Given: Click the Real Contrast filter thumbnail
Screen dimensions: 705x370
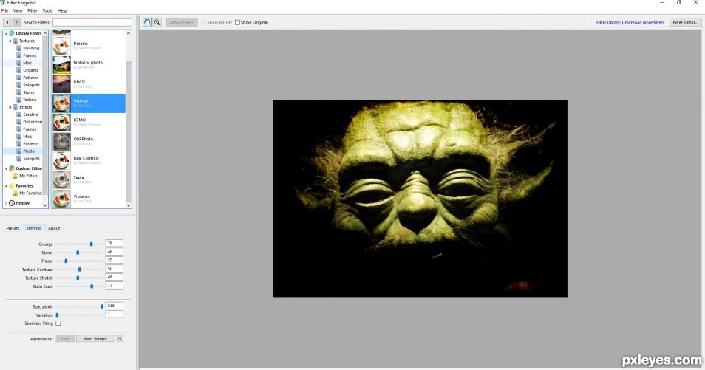Looking at the screenshot, I should [x=61, y=160].
